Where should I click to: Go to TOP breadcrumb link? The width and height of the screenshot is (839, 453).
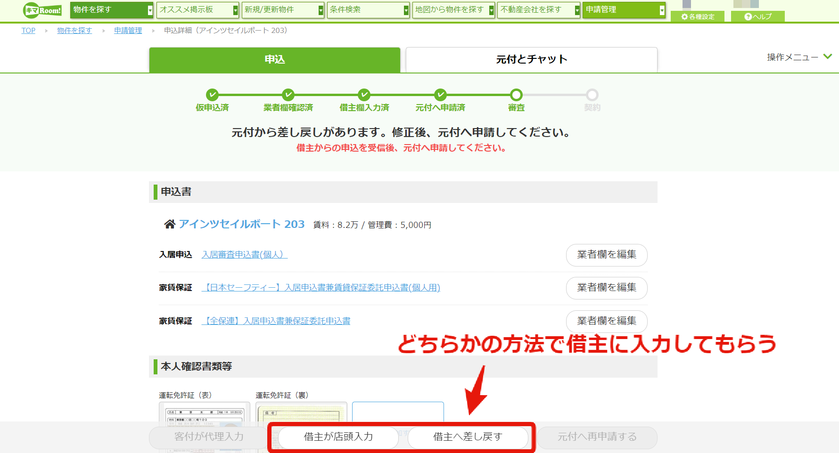point(28,30)
